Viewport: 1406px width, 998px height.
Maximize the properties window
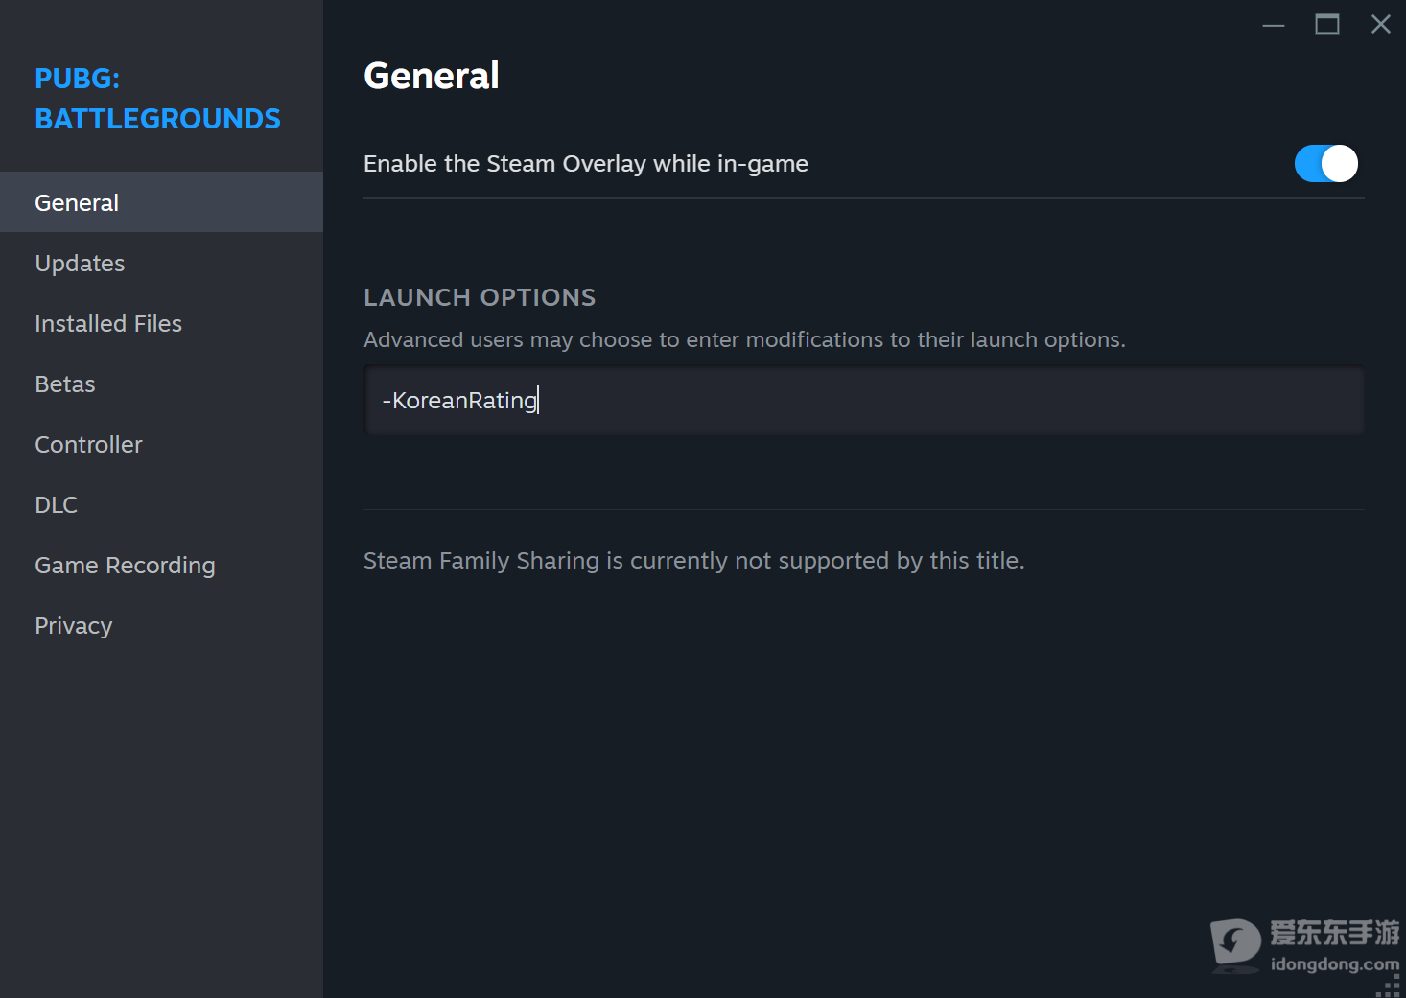click(1327, 25)
